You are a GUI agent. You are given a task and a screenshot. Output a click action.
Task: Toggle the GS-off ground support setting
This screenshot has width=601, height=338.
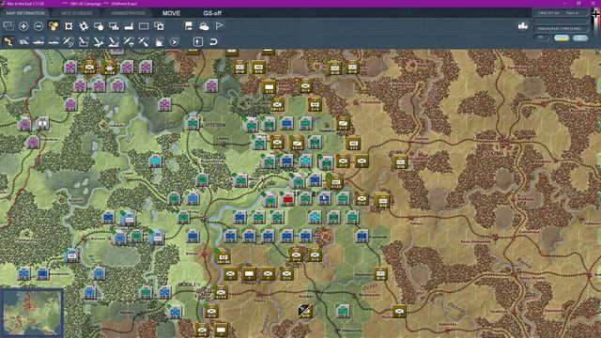coord(212,13)
